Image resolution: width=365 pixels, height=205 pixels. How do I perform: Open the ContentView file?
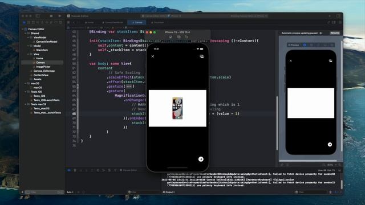[40, 75]
